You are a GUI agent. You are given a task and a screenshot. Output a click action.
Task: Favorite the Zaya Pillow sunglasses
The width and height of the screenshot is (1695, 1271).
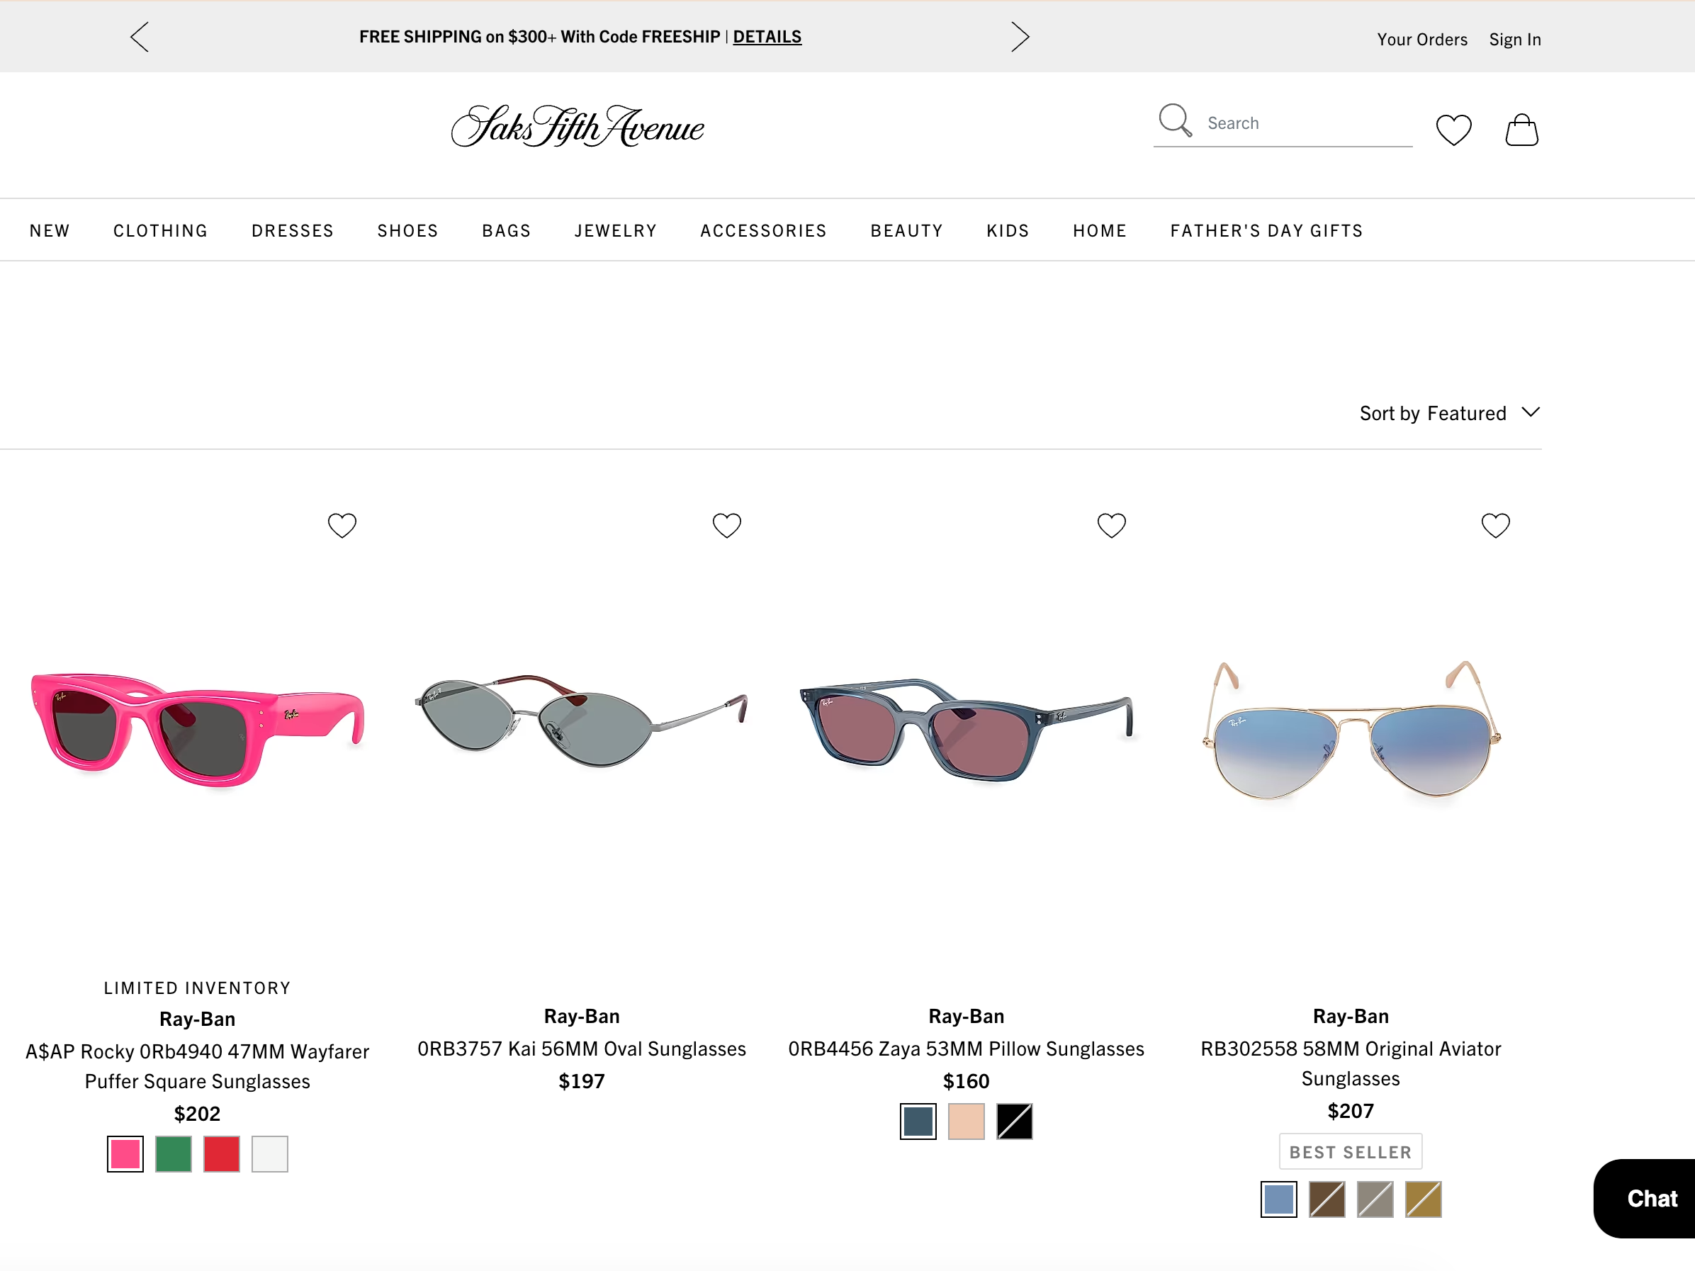click(x=1112, y=526)
